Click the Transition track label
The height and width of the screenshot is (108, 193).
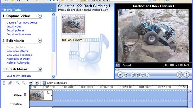pos(16,104)
